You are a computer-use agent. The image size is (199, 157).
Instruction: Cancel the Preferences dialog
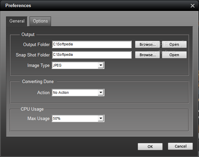pyautogui.click(x=180, y=146)
